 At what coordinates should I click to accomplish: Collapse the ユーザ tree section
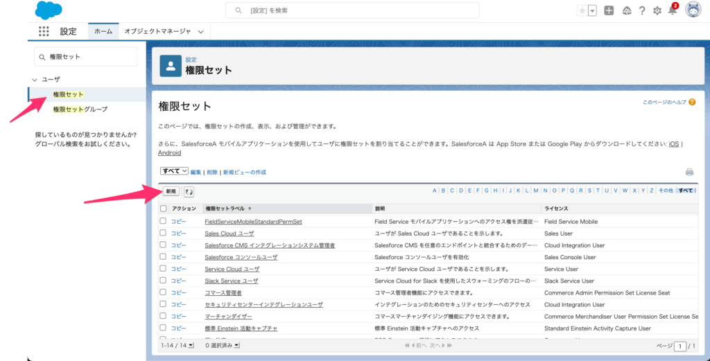35,79
